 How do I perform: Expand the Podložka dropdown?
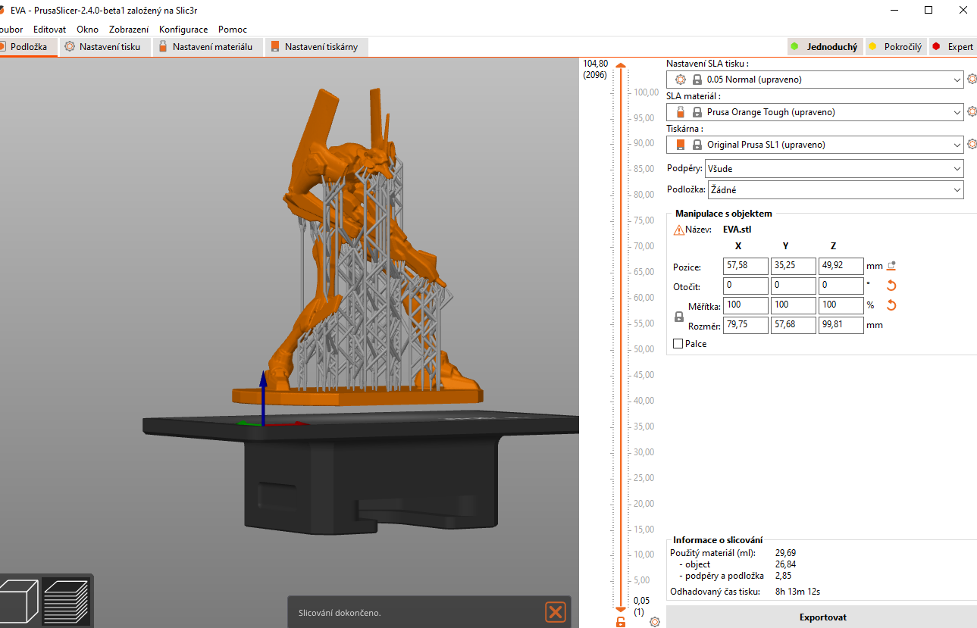pyautogui.click(x=836, y=189)
